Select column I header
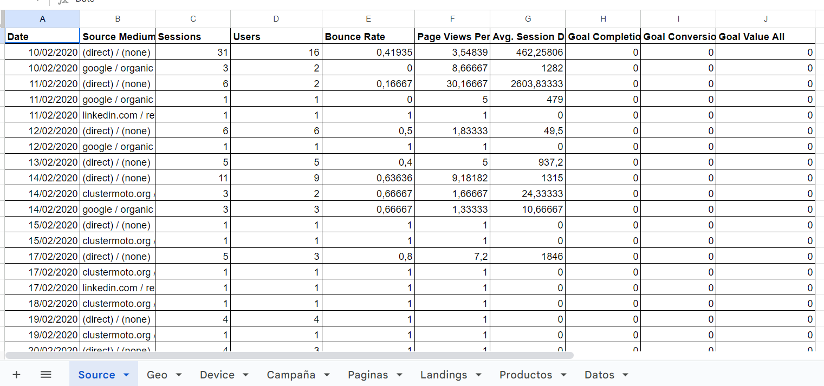 click(678, 19)
